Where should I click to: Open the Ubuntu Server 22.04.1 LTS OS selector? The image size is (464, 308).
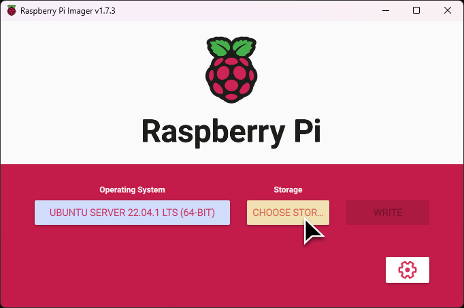click(x=132, y=213)
